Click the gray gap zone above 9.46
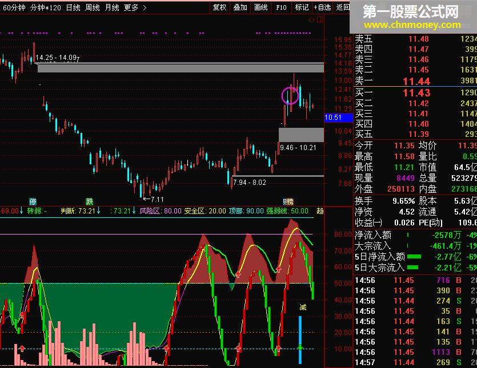This screenshot has height=368, width=477. (x=301, y=135)
